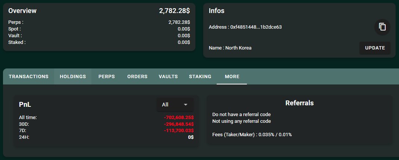Click the Overview total balance 2,782.28$

coord(175,11)
